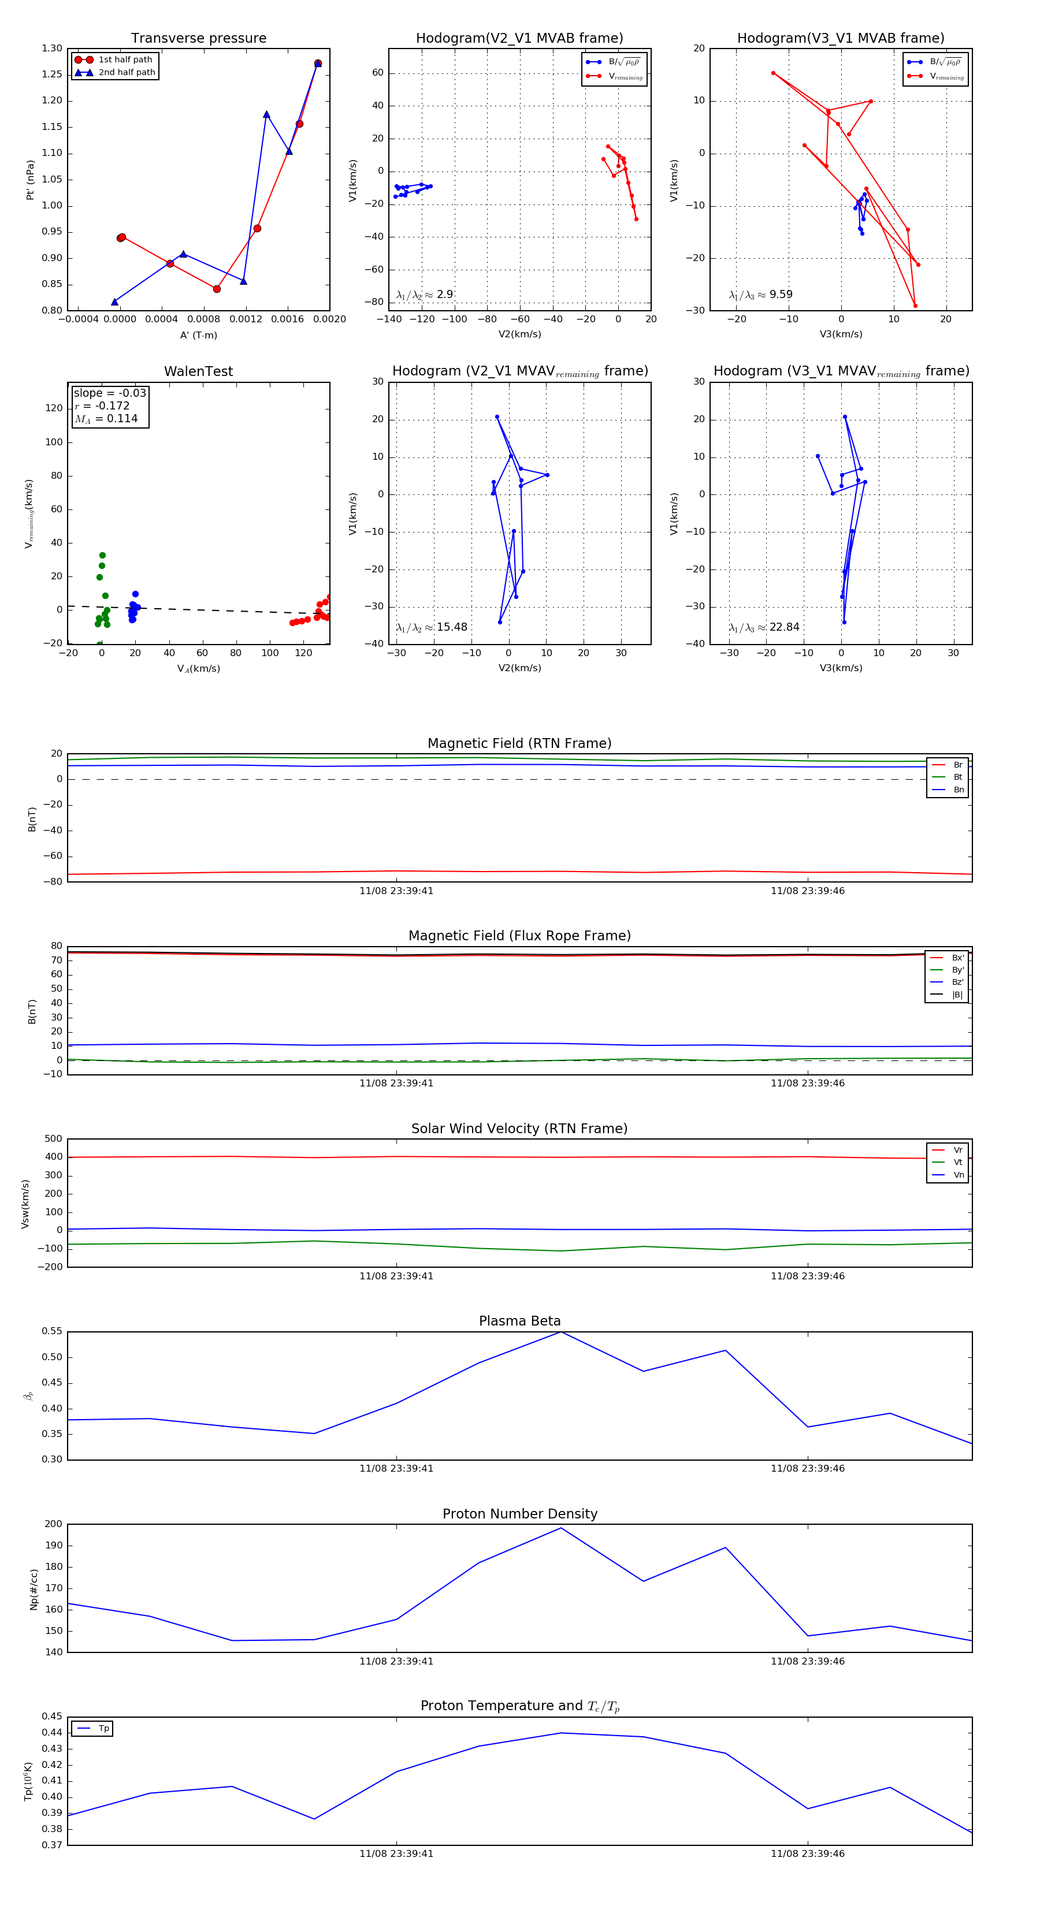1040x1906 pixels.
Task: Click the 'Transverse pressure' plot title
Action: 198,39
